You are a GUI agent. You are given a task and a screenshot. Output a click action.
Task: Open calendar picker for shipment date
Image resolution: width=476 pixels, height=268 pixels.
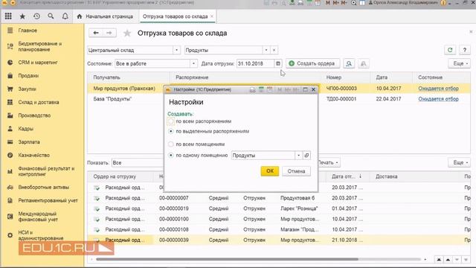tap(278, 63)
